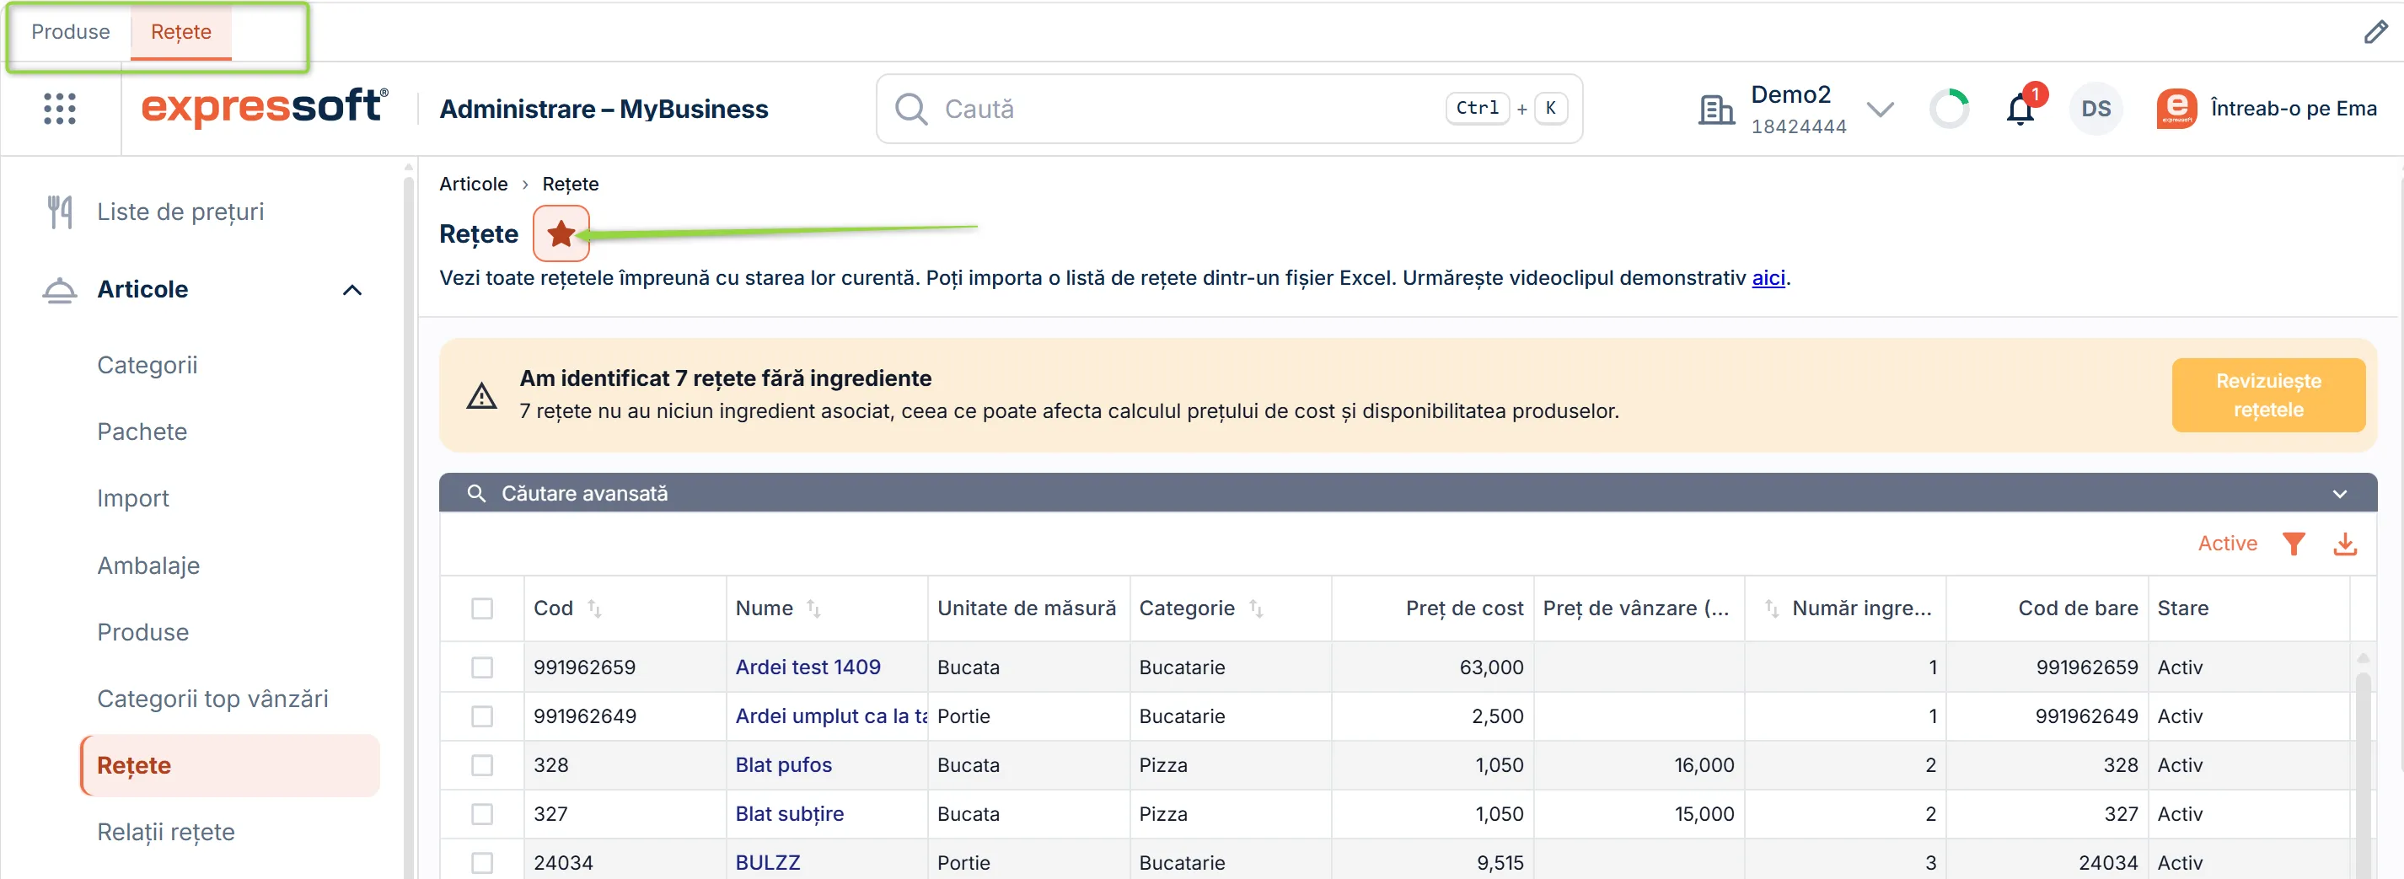Click the expressoft logo
This screenshot has height=879, width=2404.
(264, 107)
